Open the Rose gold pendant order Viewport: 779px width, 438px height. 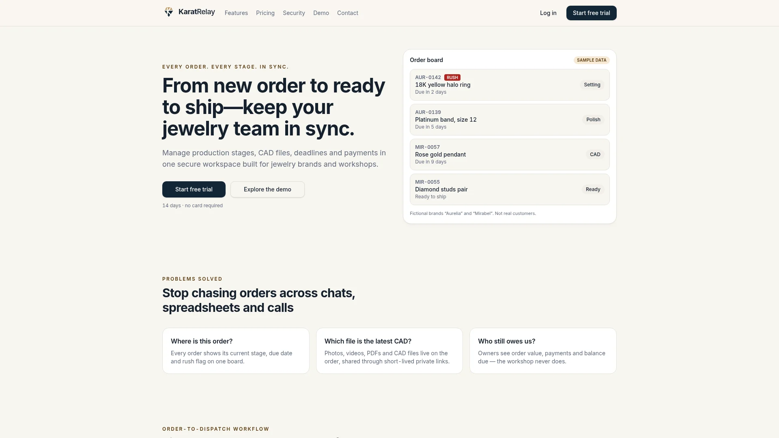(510, 155)
